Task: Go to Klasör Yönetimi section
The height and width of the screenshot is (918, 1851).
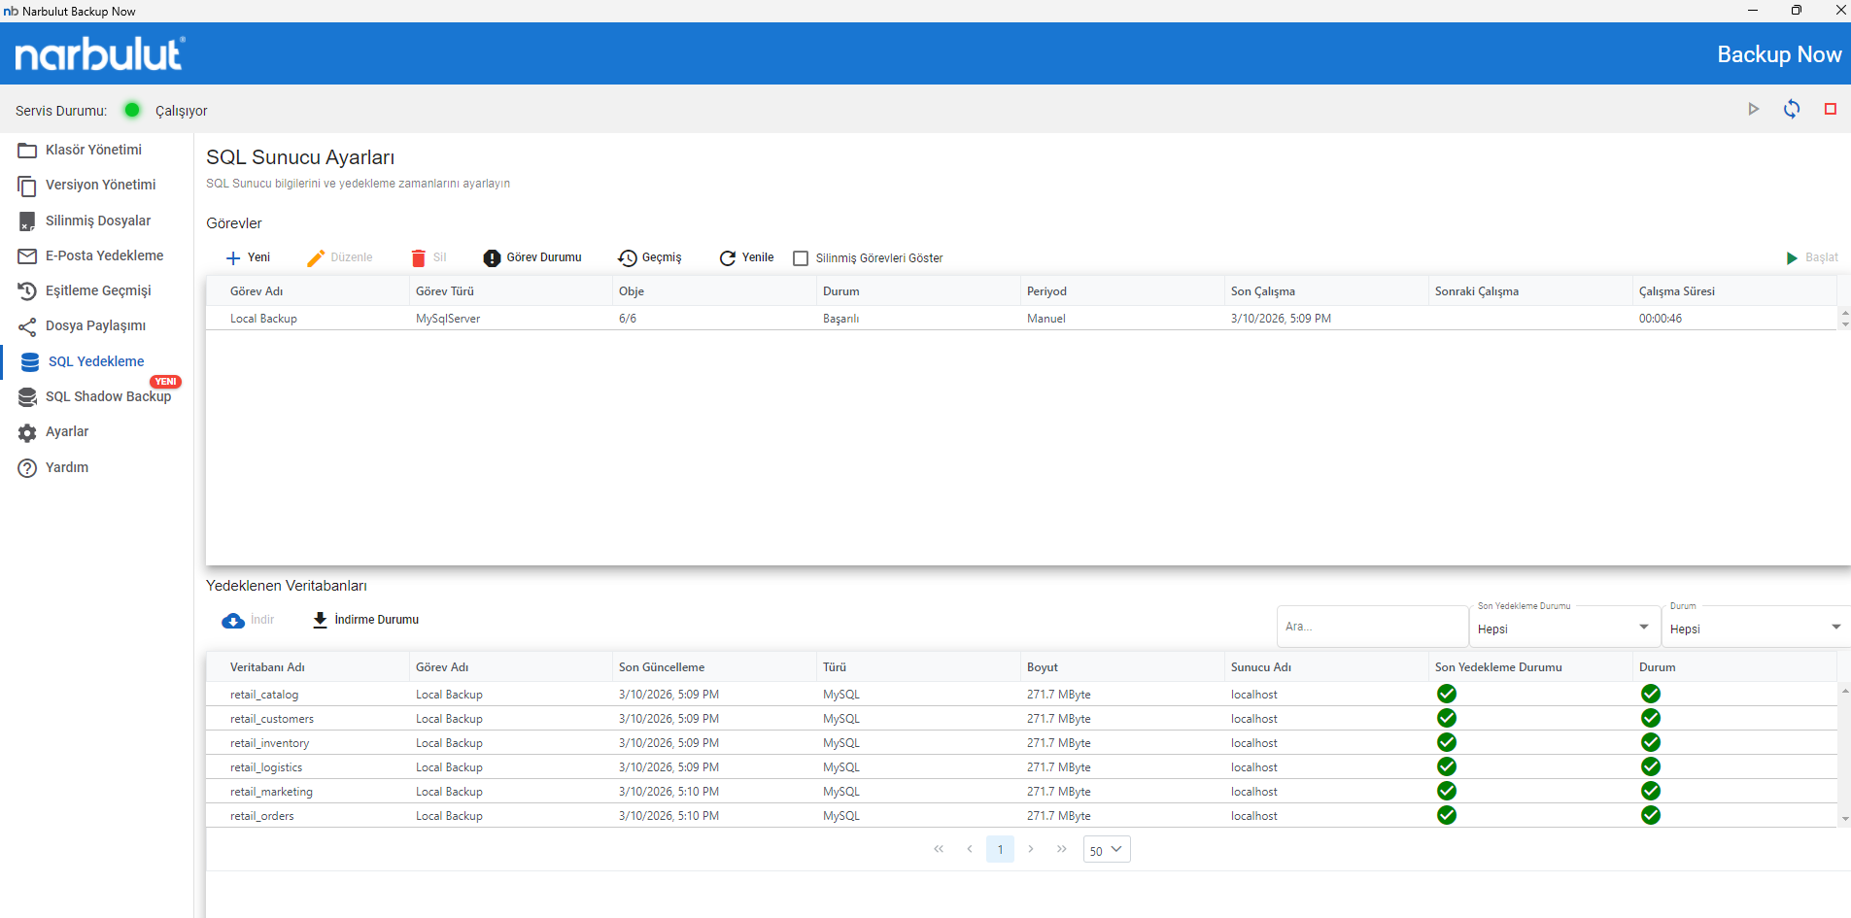Action: click(x=93, y=150)
